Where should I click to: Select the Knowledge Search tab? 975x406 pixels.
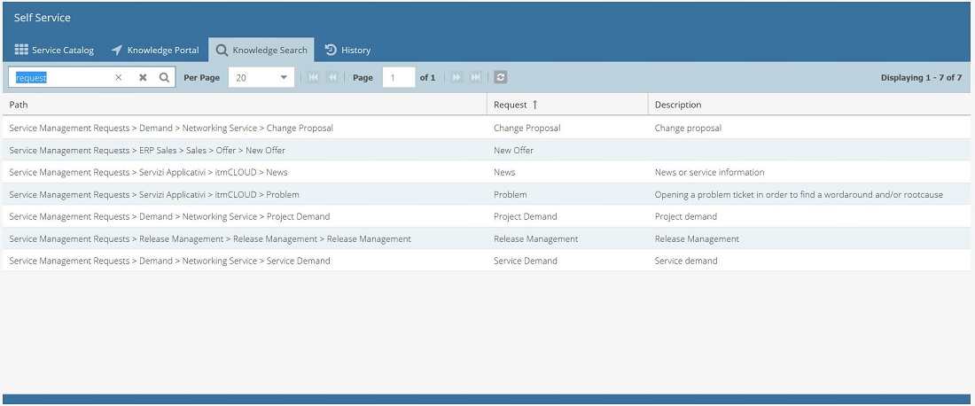pos(261,51)
